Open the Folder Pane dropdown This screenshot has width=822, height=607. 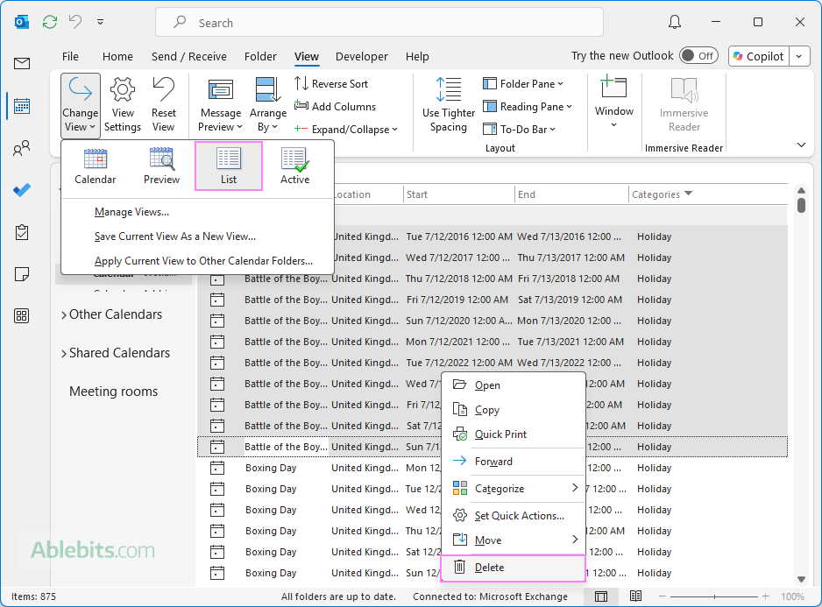pos(523,84)
